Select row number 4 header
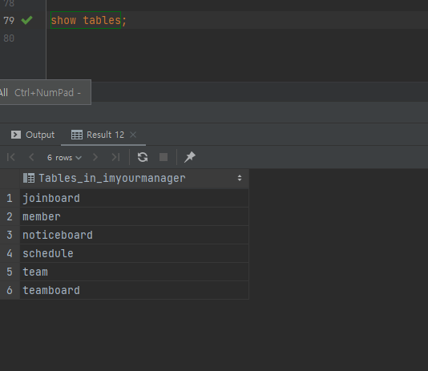428x371 pixels. (10, 253)
